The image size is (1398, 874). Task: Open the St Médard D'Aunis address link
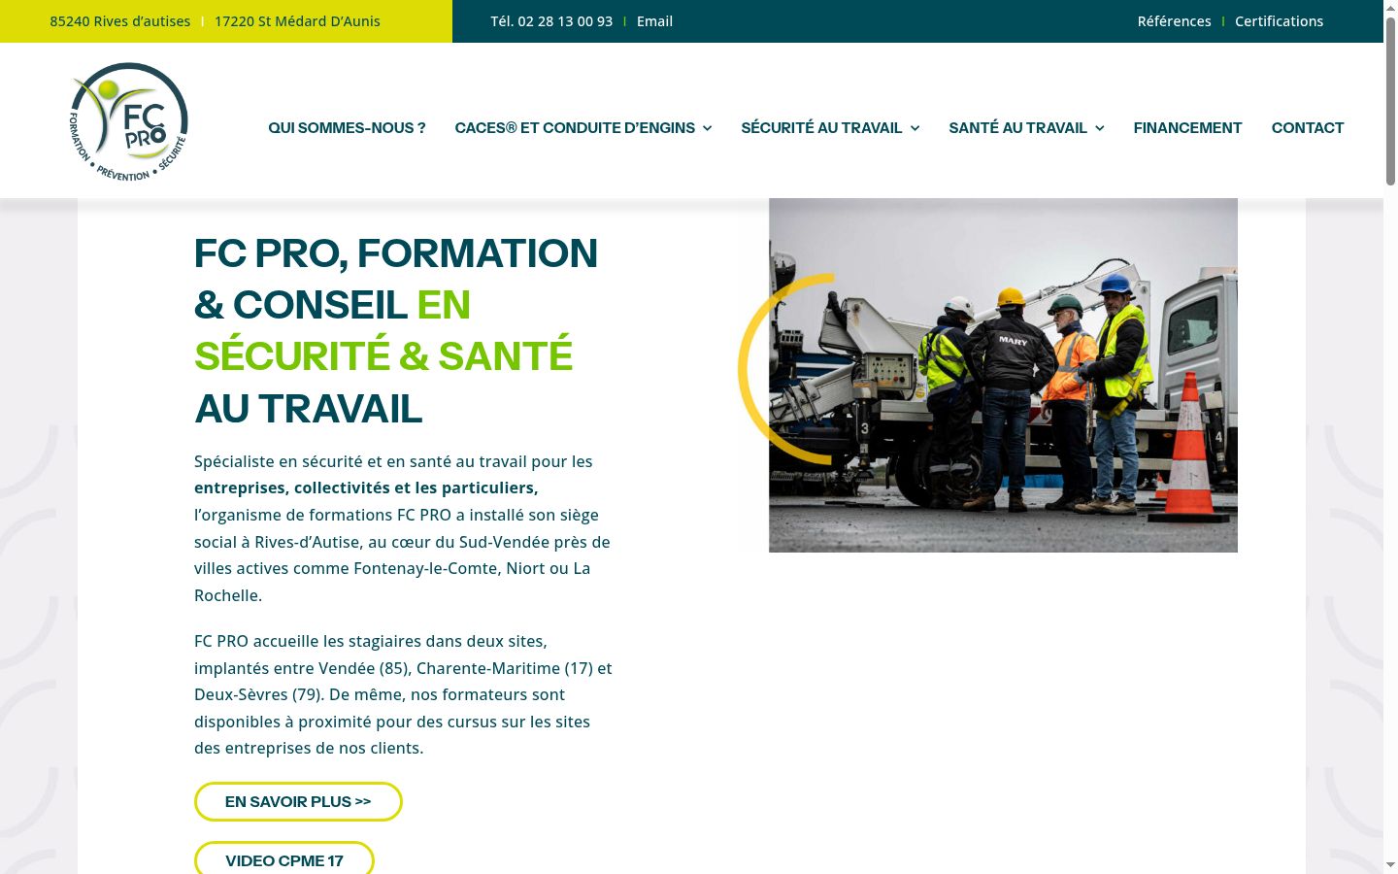pos(297,21)
